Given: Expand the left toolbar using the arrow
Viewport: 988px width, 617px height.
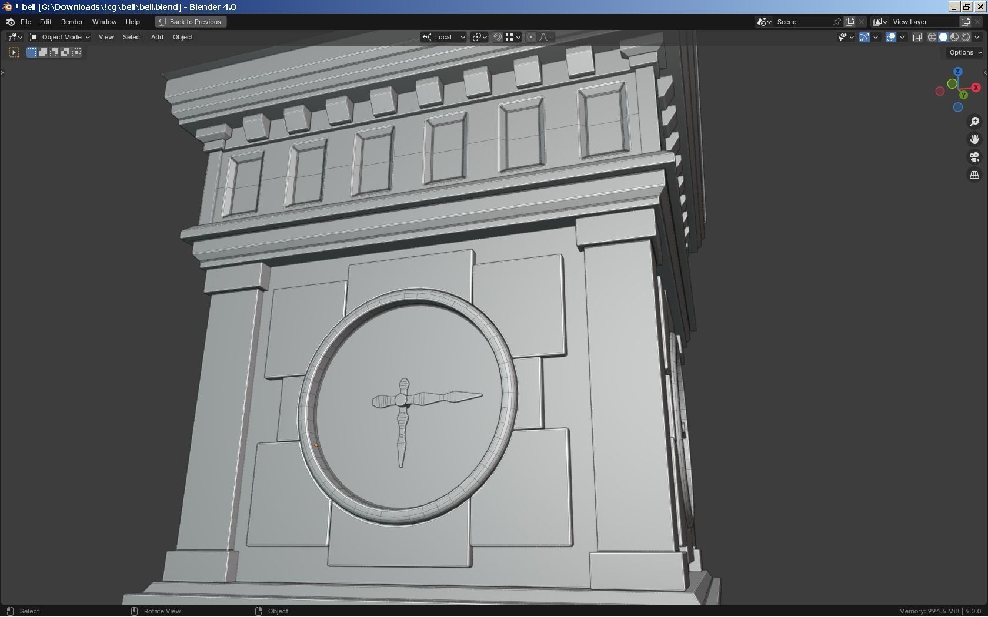Looking at the screenshot, I should coord(2,72).
